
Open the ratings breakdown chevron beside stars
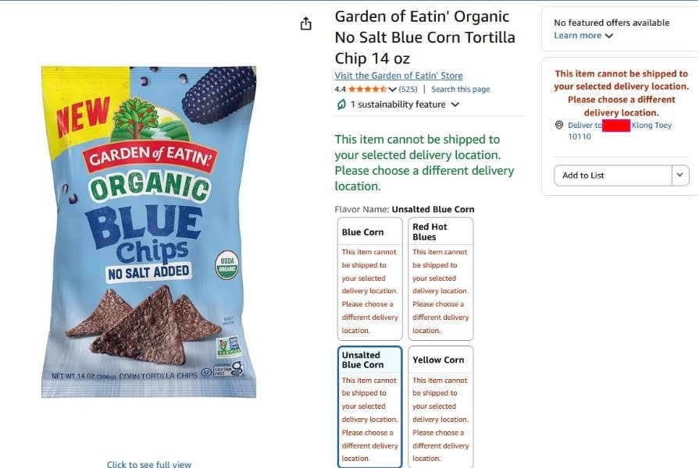(x=392, y=90)
